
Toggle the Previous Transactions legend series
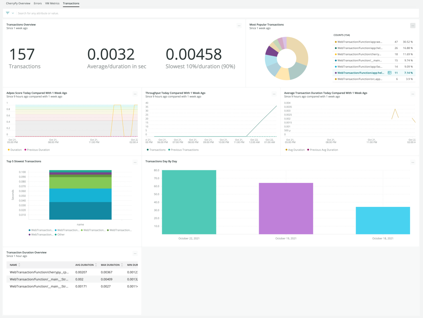point(184,150)
